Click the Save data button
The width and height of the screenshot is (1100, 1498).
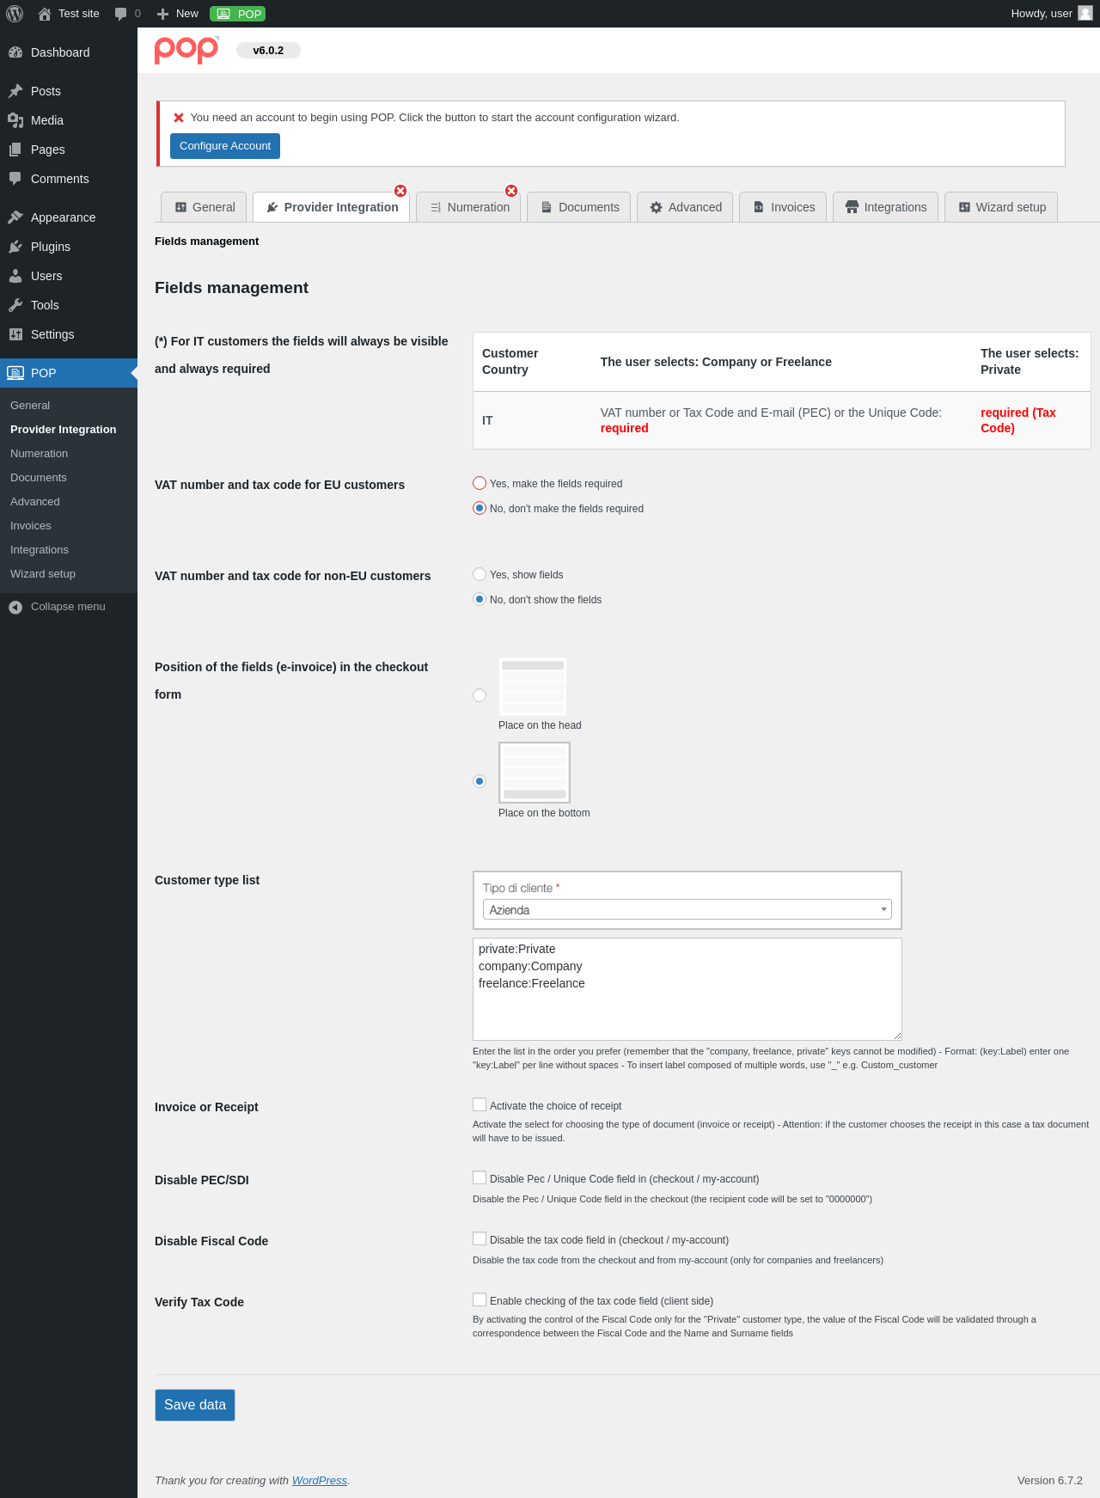pos(195,1405)
